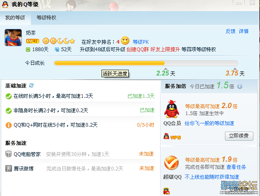This screenshot has width=260, height=196.
Task: Click the orange 超级QQ checkmark icon
Action: (x=171, y=163)
